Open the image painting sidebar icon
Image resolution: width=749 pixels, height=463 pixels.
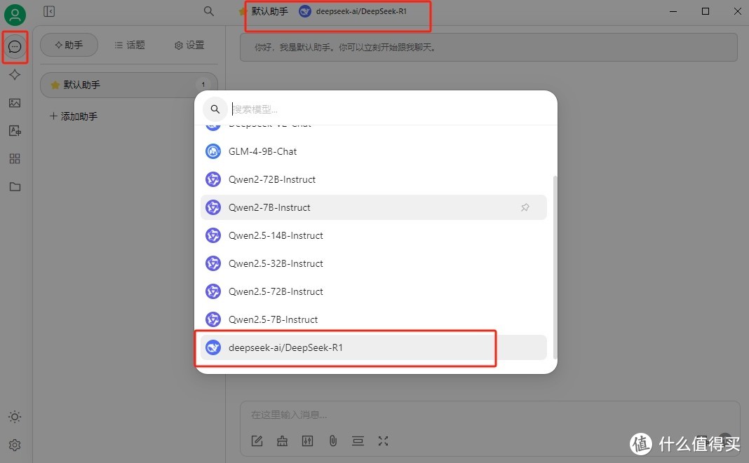[x=15, y=103]
